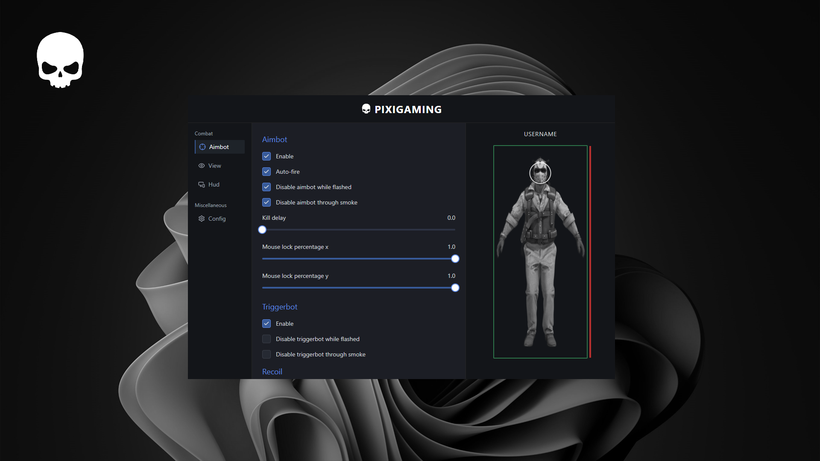Click the Mouse lock percentage y value 1.0
The image size is (820, 461).
(451, 276)
